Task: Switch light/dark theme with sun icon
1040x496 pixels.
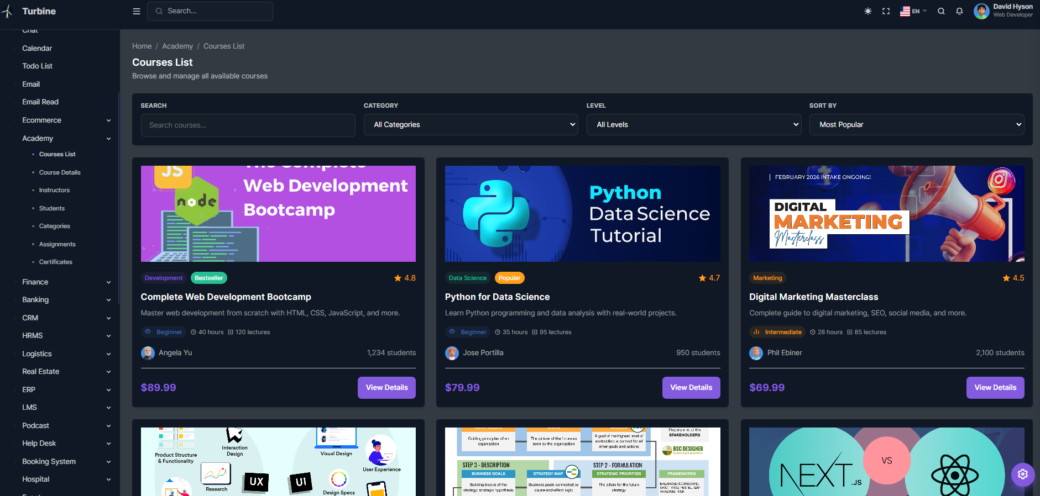Action: pyautogui.click(x=868, y=11)
